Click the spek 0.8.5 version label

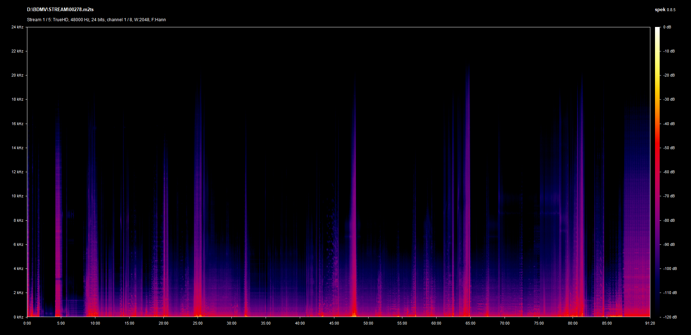coord(665,10)
